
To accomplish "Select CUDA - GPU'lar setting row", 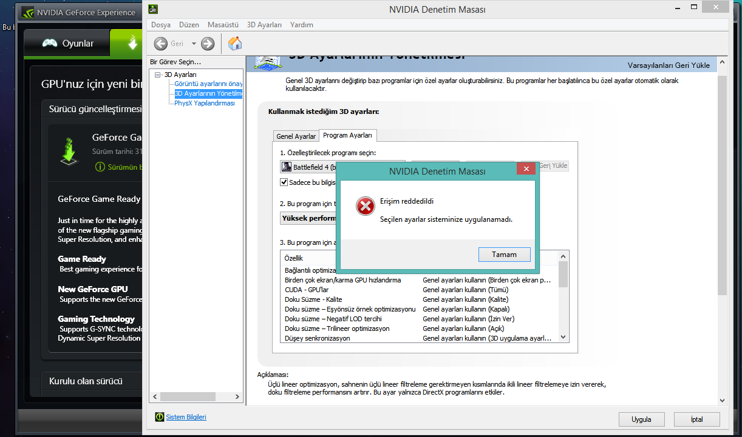I will point(418,290).
